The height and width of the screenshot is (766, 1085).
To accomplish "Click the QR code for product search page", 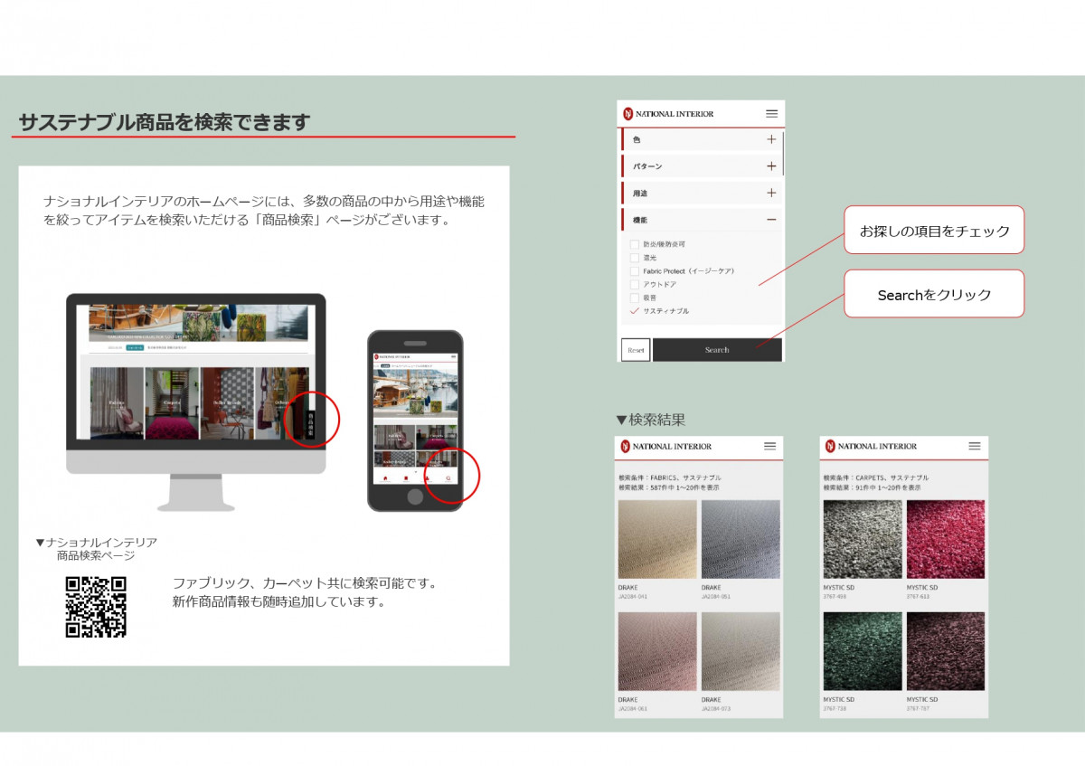I will pyautogui.click(x=96, y=607).
